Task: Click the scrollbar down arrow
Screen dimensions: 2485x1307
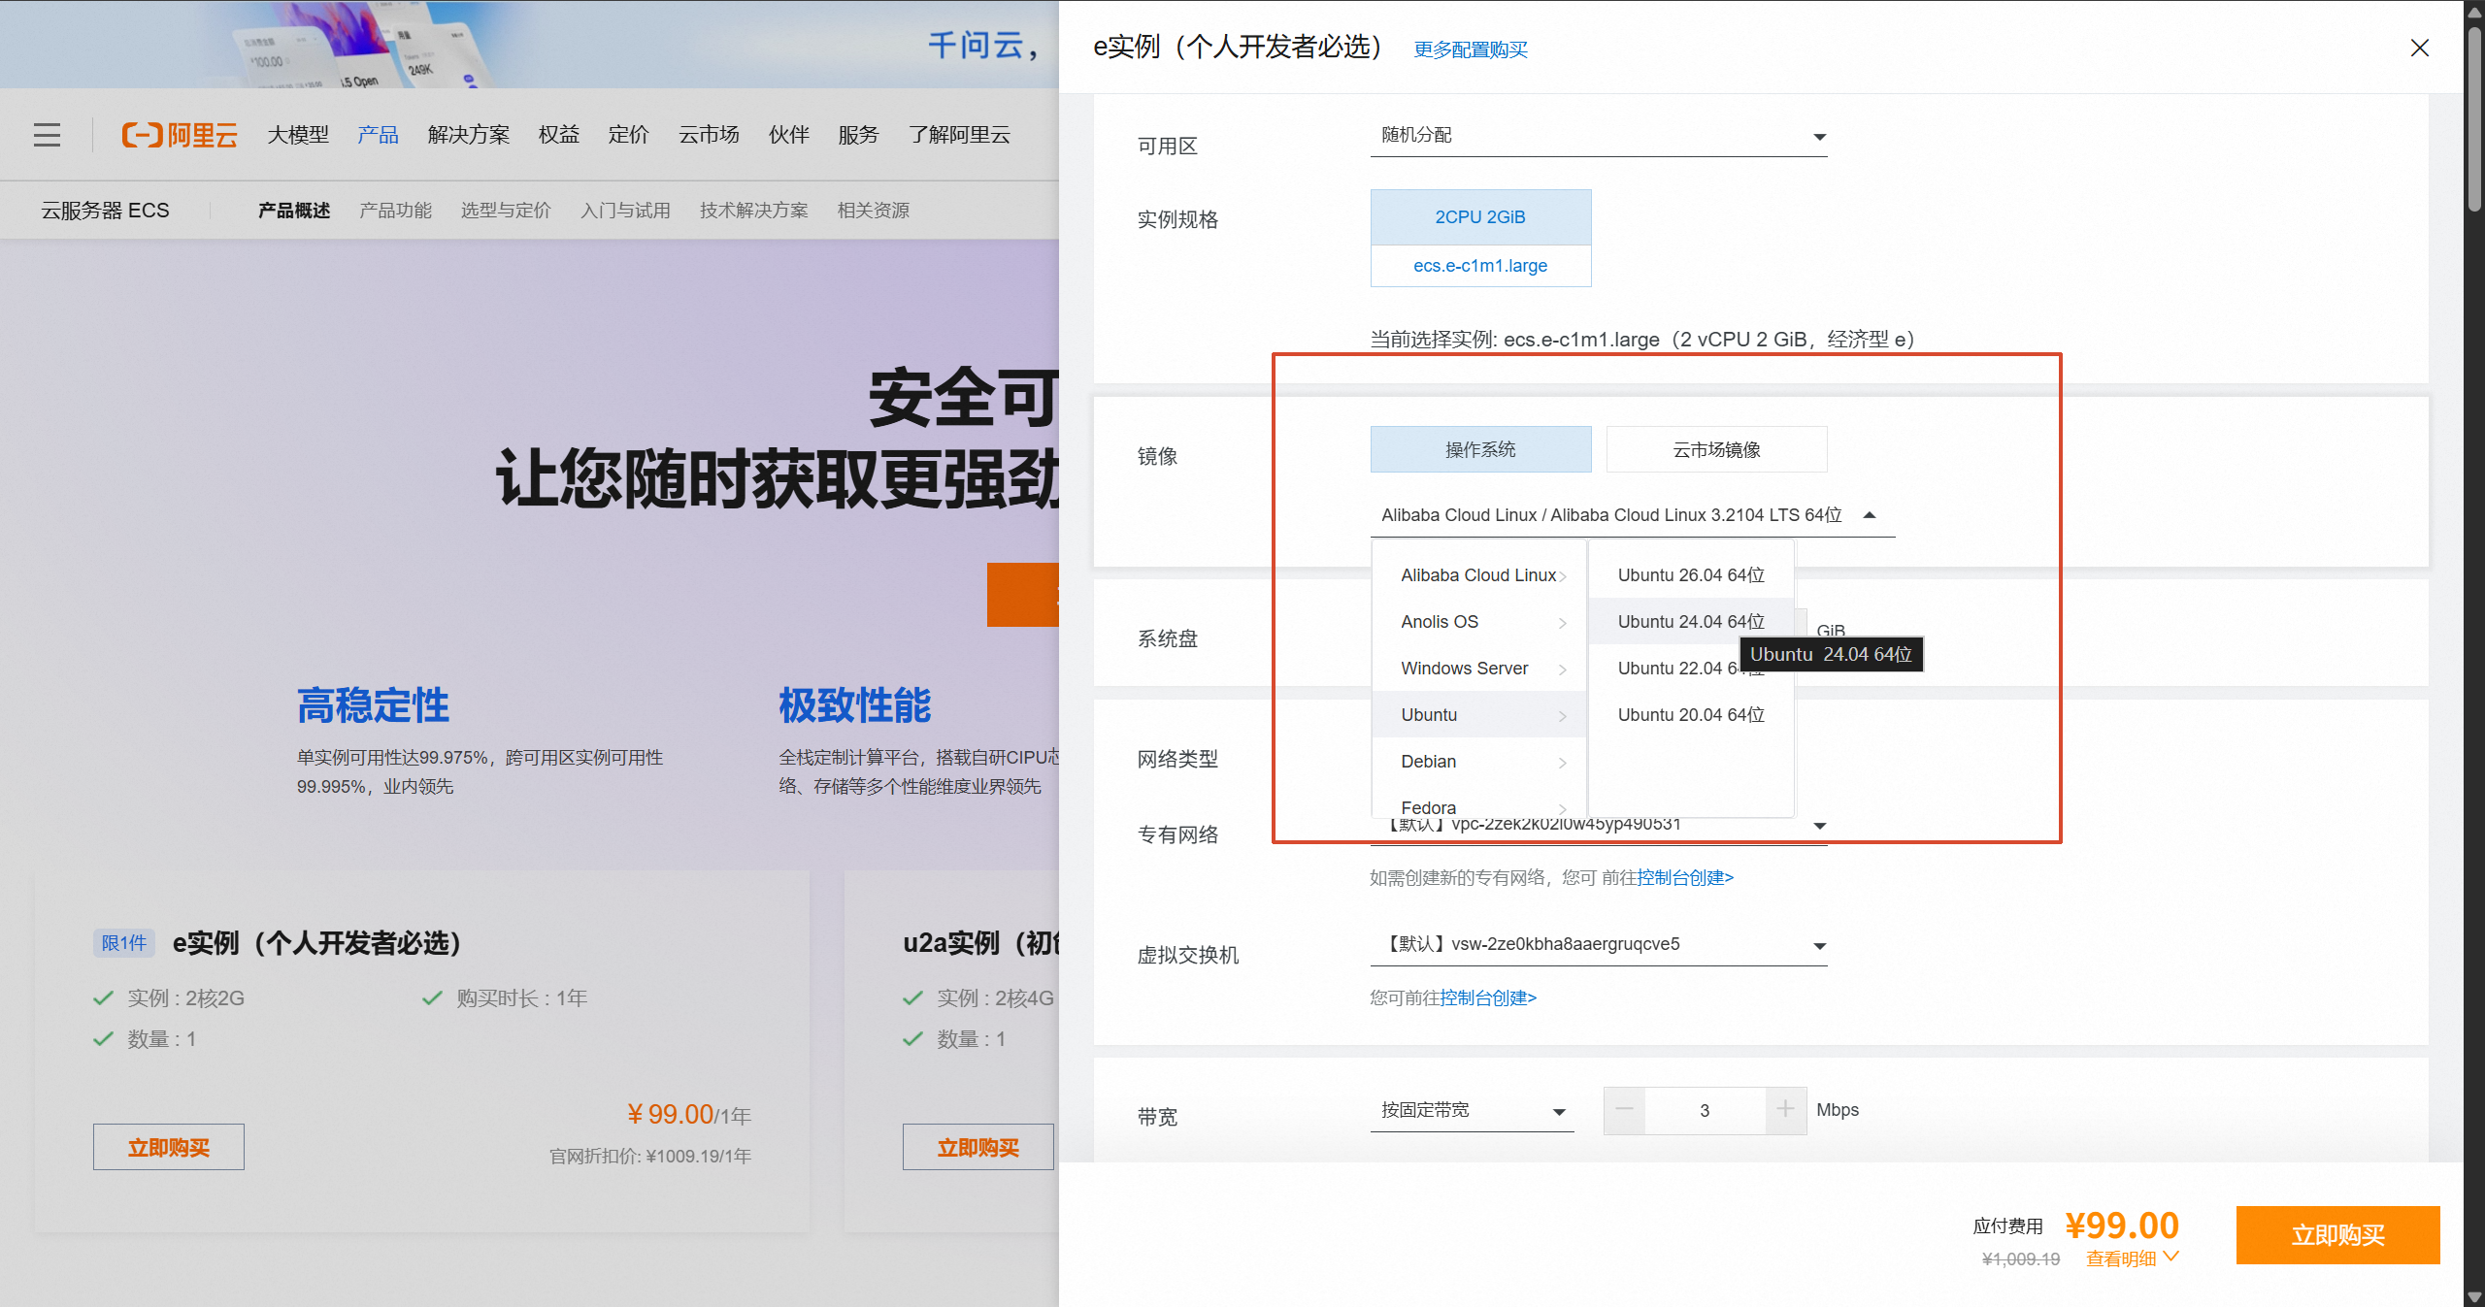Action: (2474, 1297)
